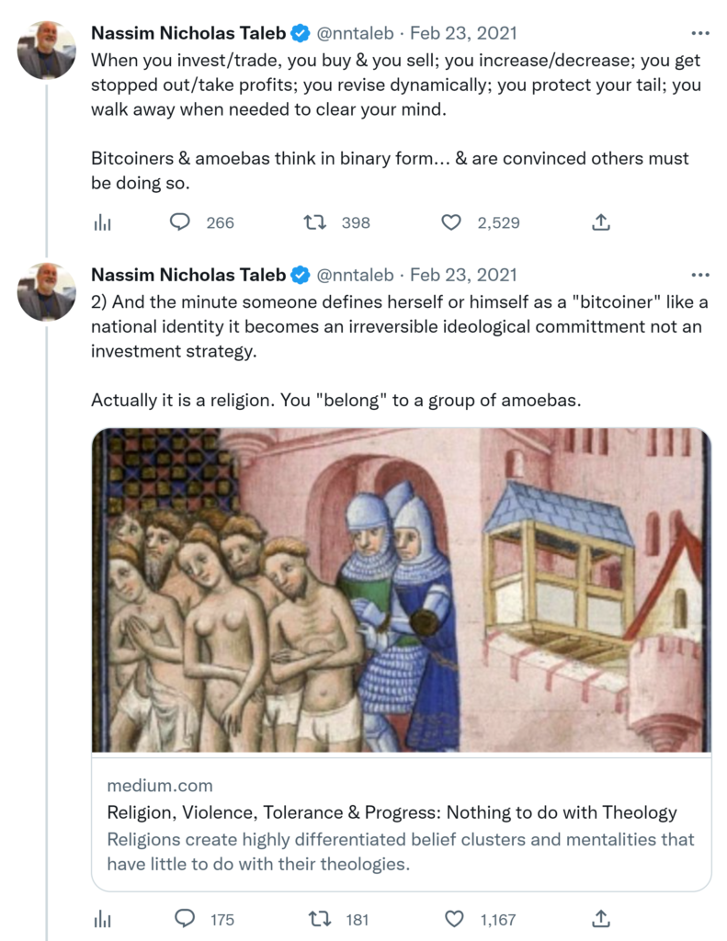Image resolution: width=727 pixels, height=941 pixels.
Task: Open analytics icon on first tweet
Action: click(103, 222)
